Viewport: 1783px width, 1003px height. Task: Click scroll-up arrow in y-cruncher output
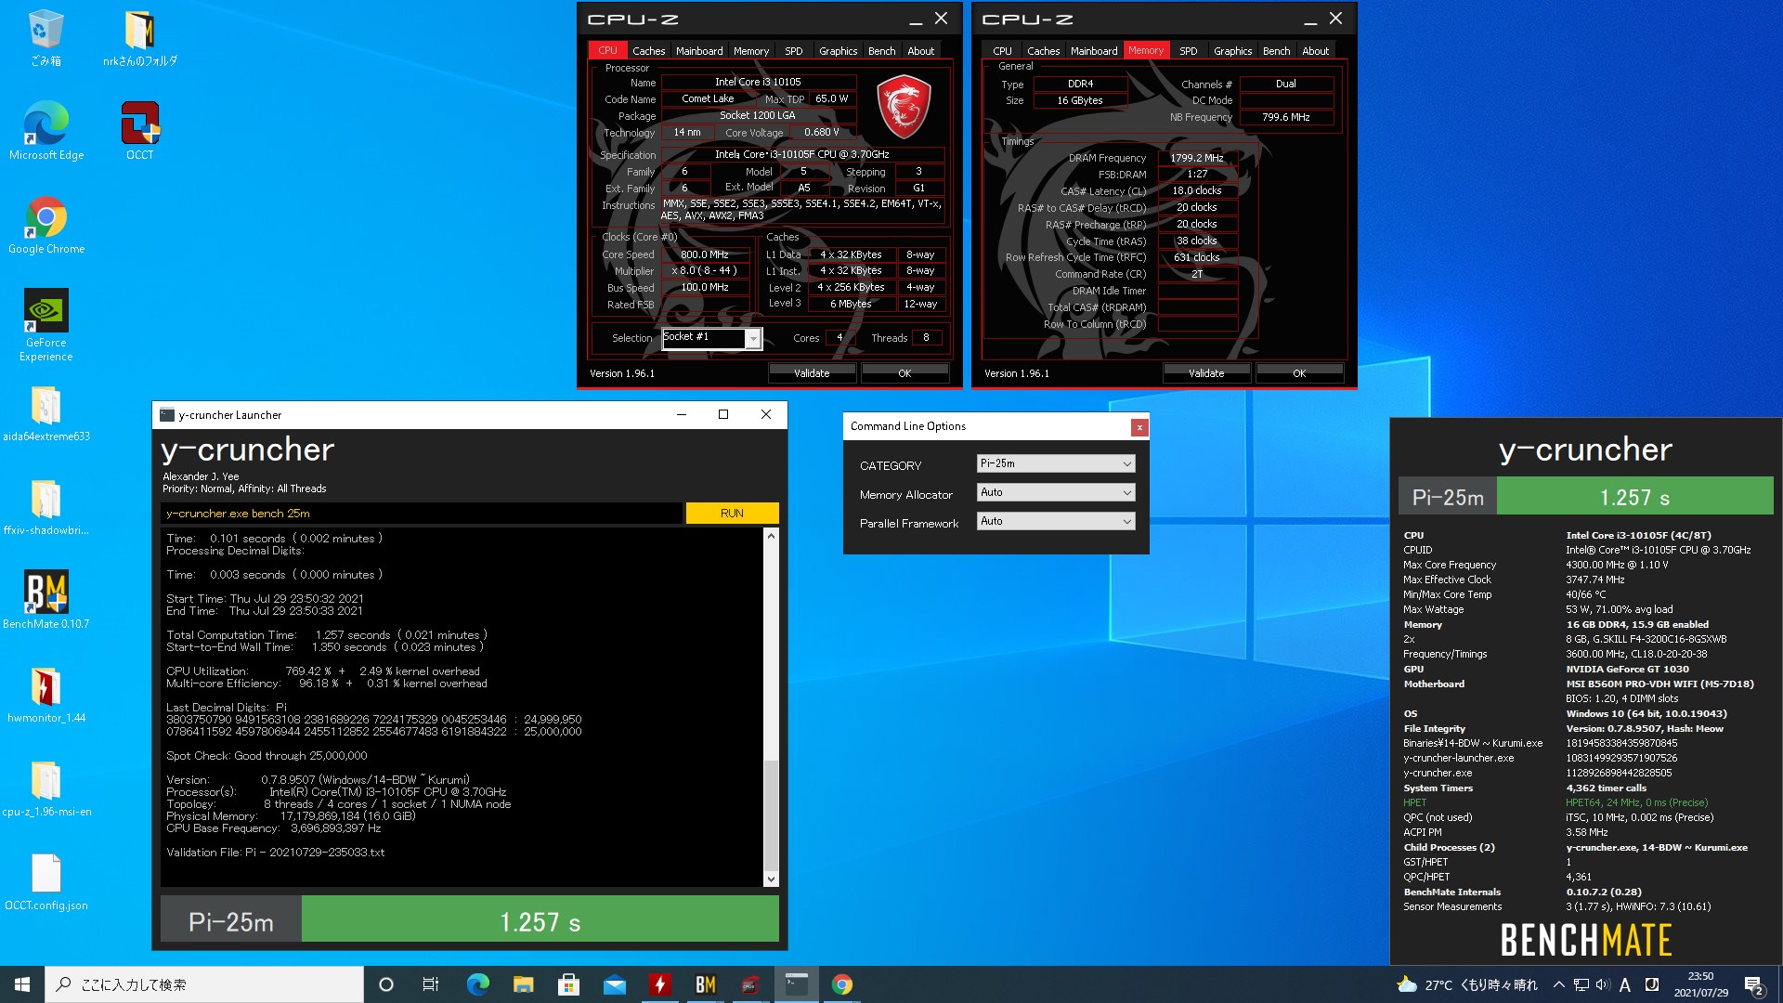pyautogui.click(x=771, y=537)
